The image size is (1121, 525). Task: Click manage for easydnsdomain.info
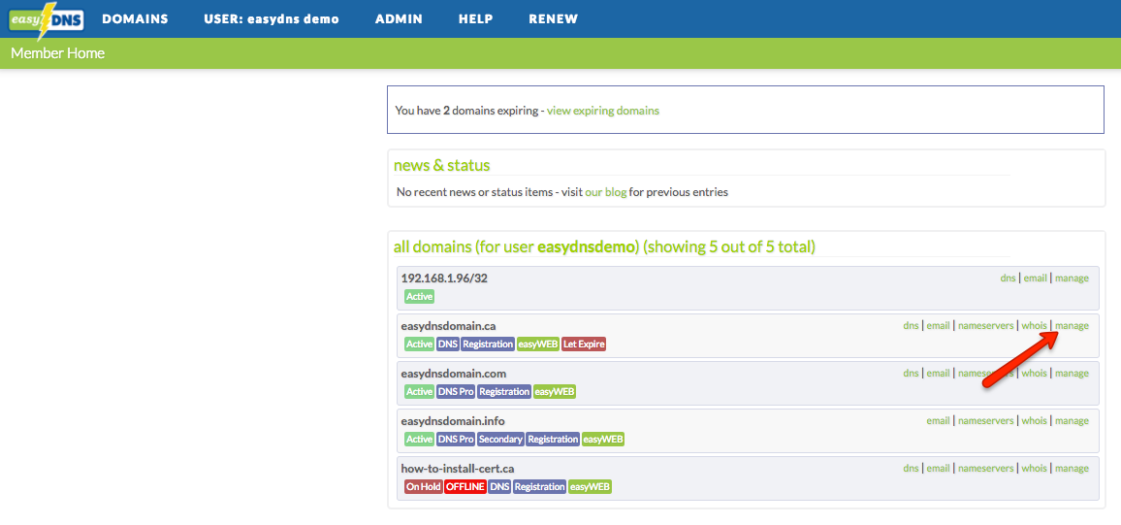click(x=1072, y=420)
